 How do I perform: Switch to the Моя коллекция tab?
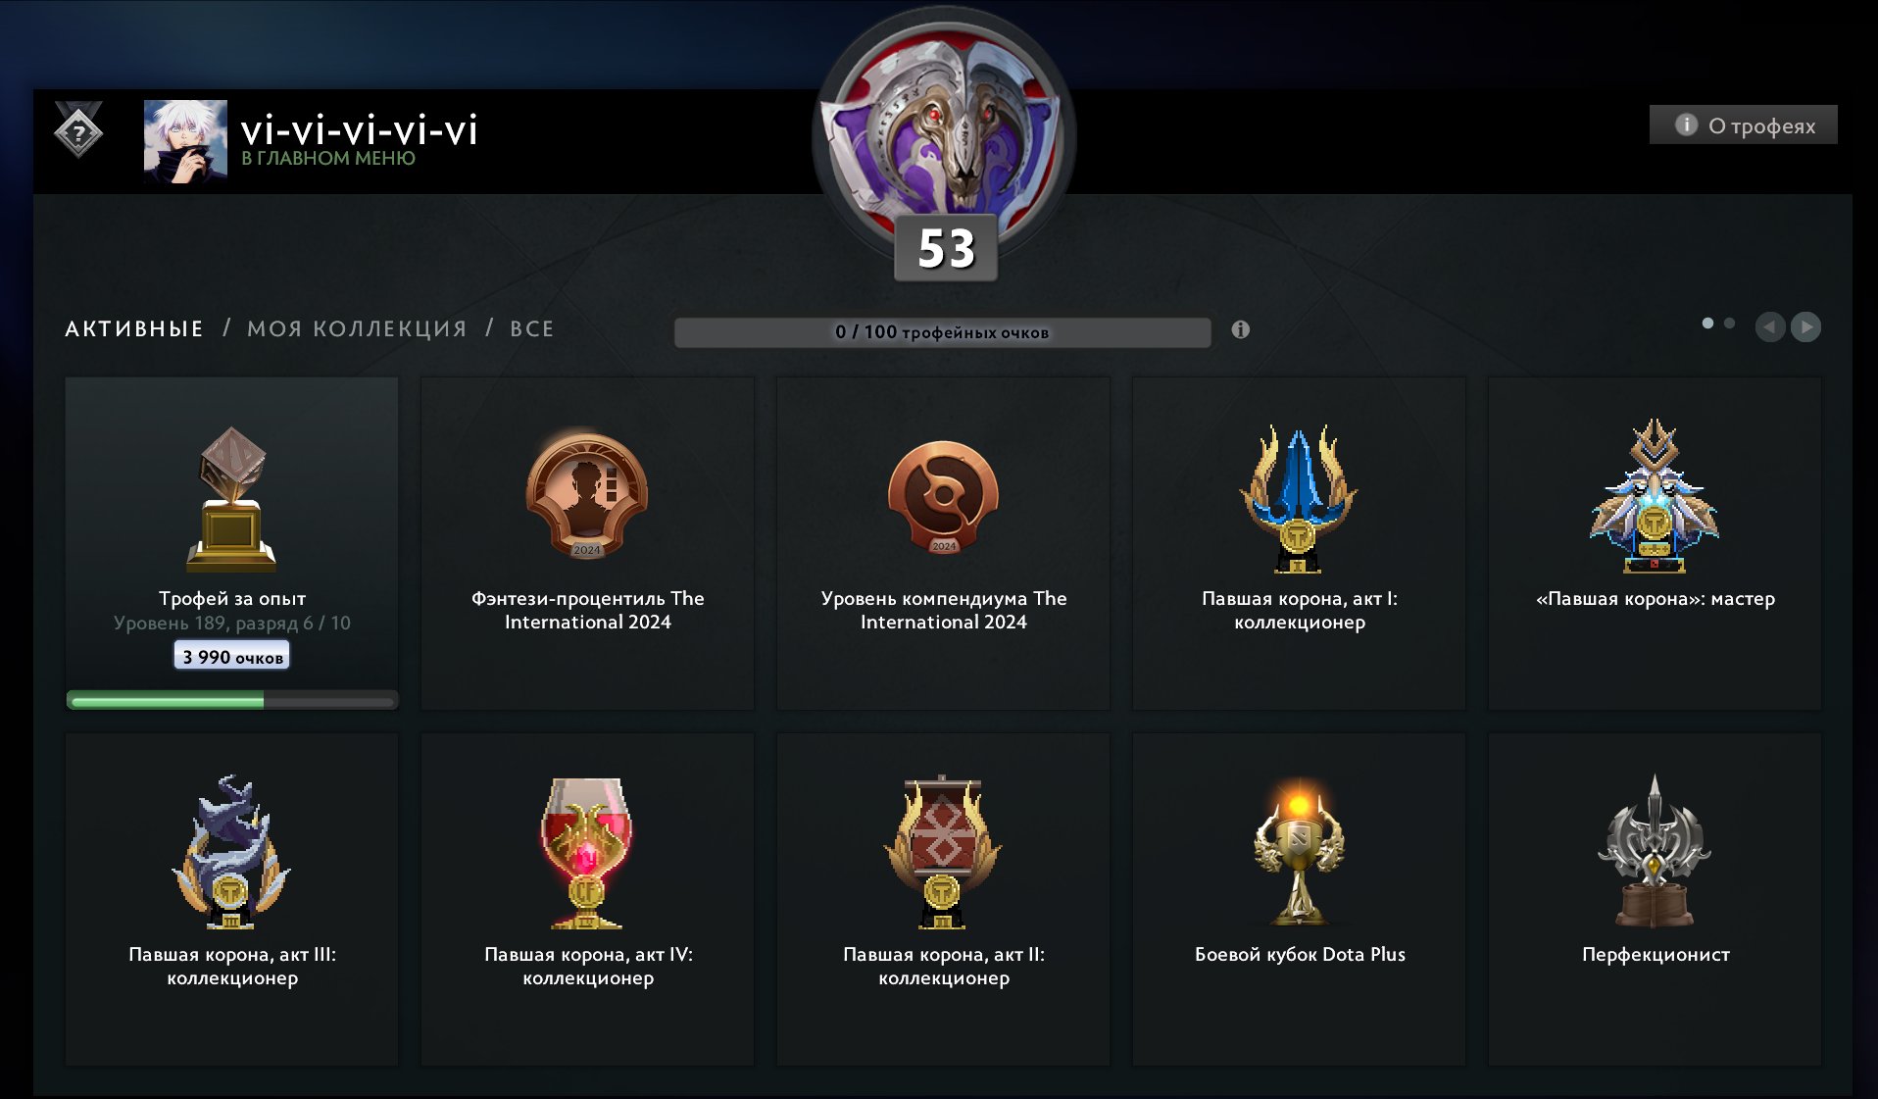point(357,328)
